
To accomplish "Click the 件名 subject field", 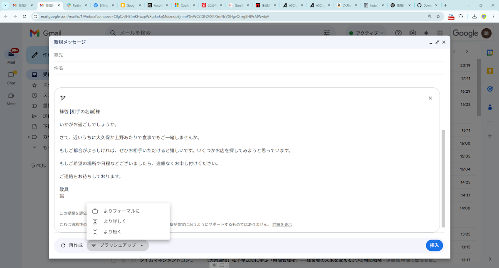I will pyautogui.click(x=249, y=68).
